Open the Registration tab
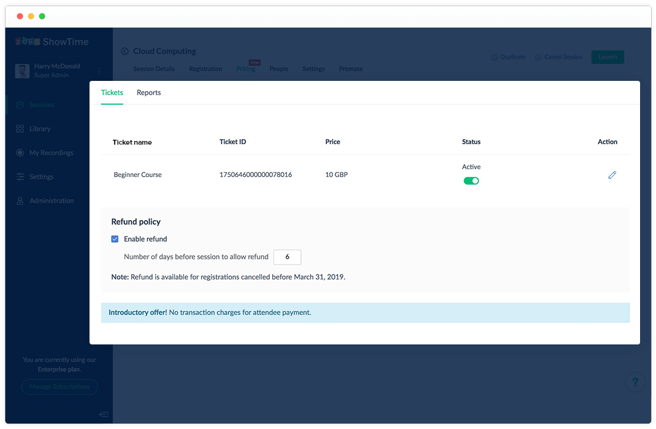This screenshot has height=429, width=656. 205,69
